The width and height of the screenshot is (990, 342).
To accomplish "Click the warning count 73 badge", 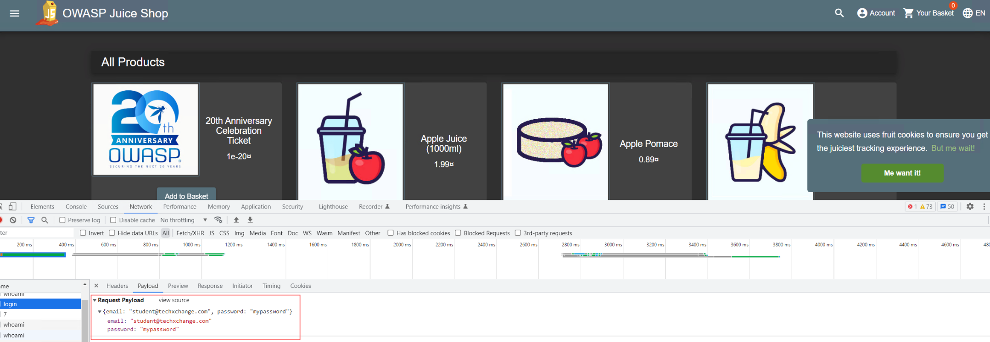I will click(x=926, y=207).
